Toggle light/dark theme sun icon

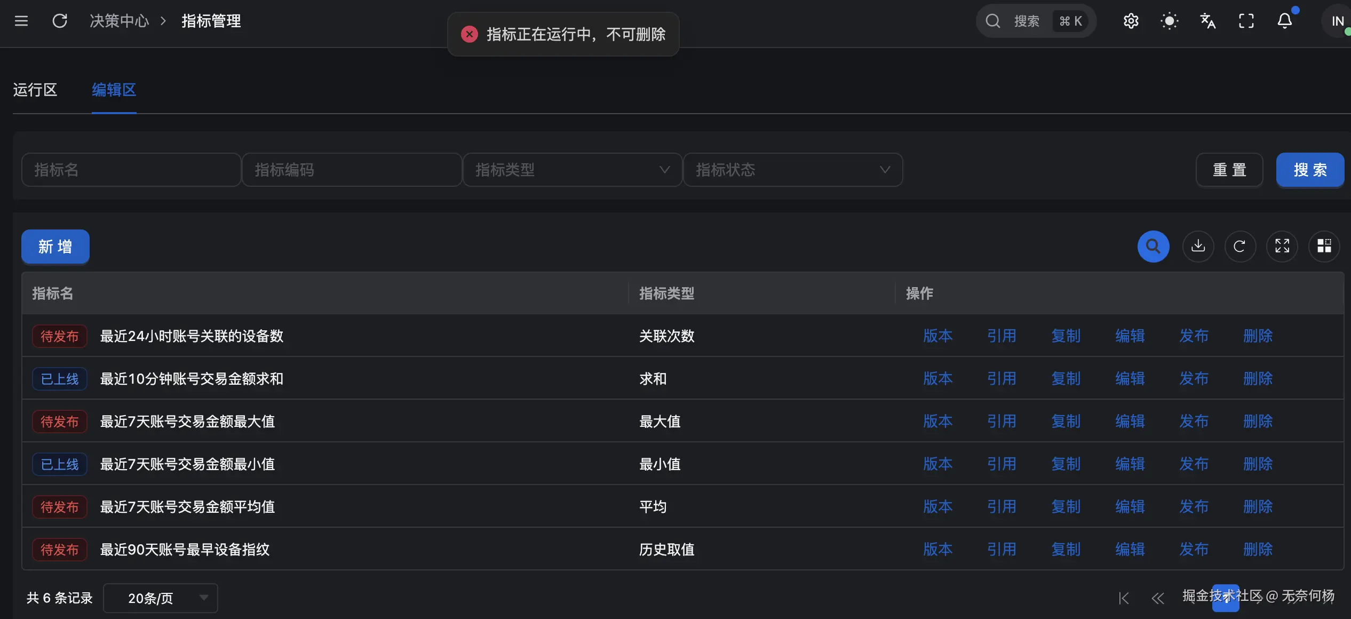pos(1169,21)
